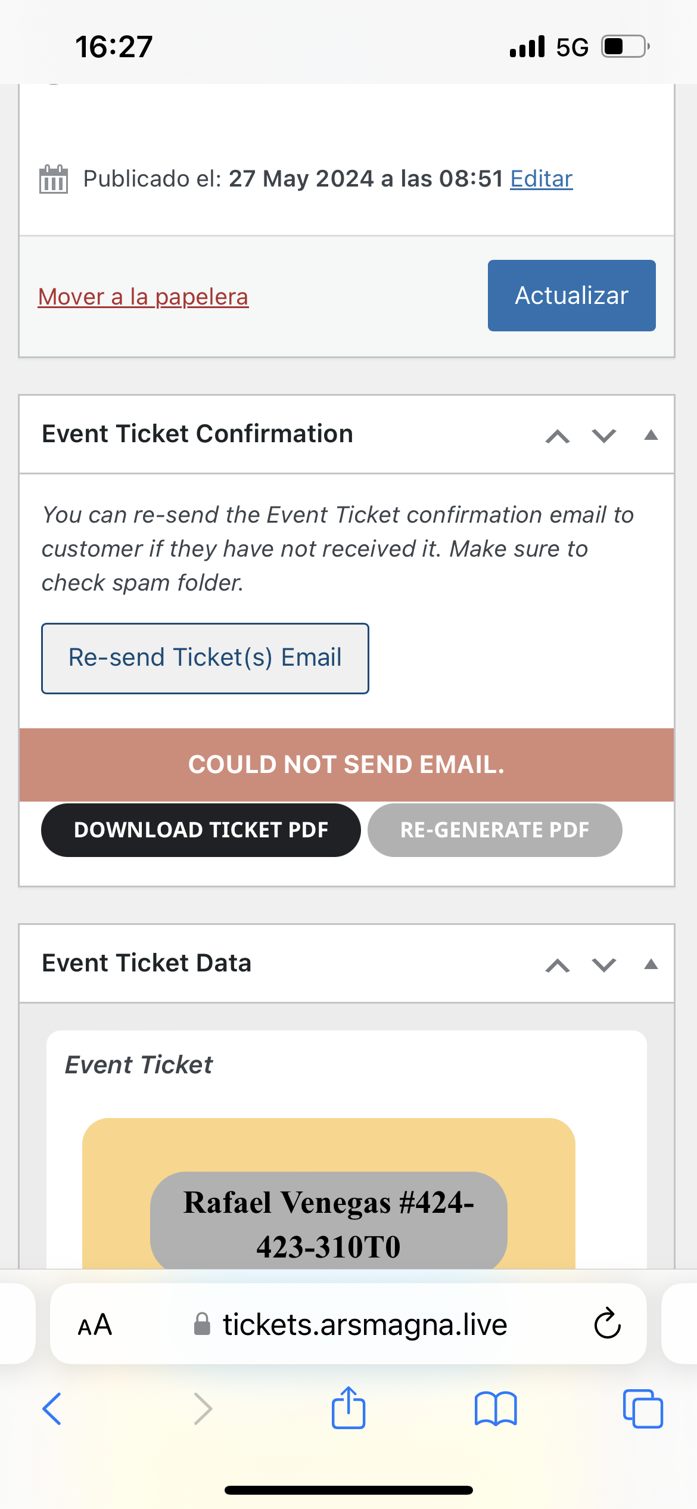This screenshot has width=697, height=1509.
Task: Open the AA reader text options
Action: tap(95, 1325)
